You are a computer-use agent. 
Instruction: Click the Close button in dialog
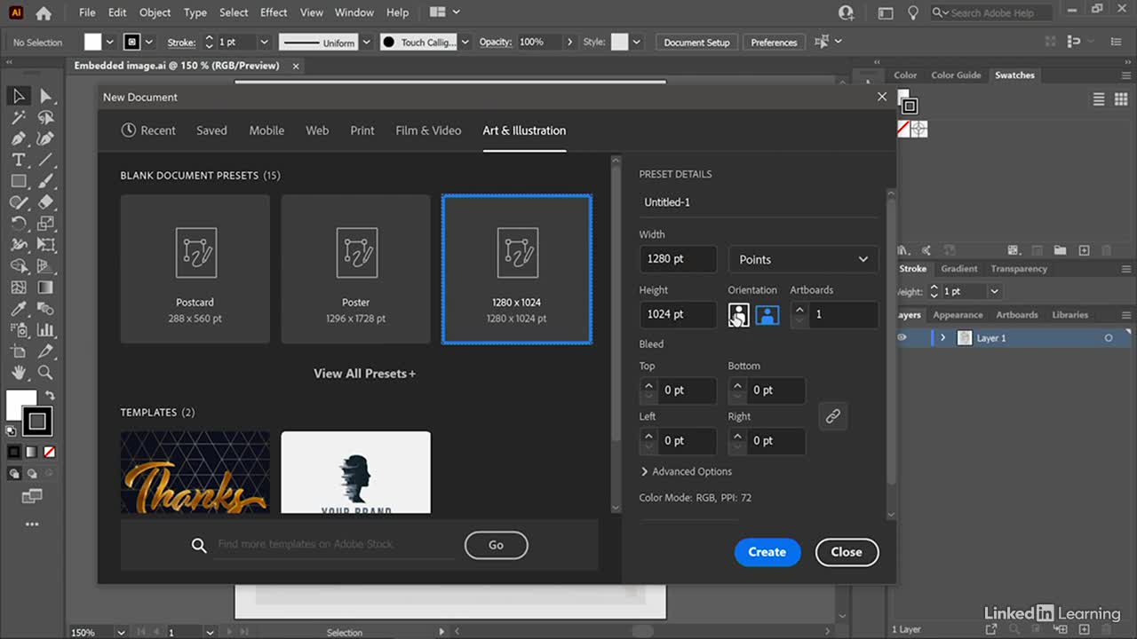tap(847, 552)
